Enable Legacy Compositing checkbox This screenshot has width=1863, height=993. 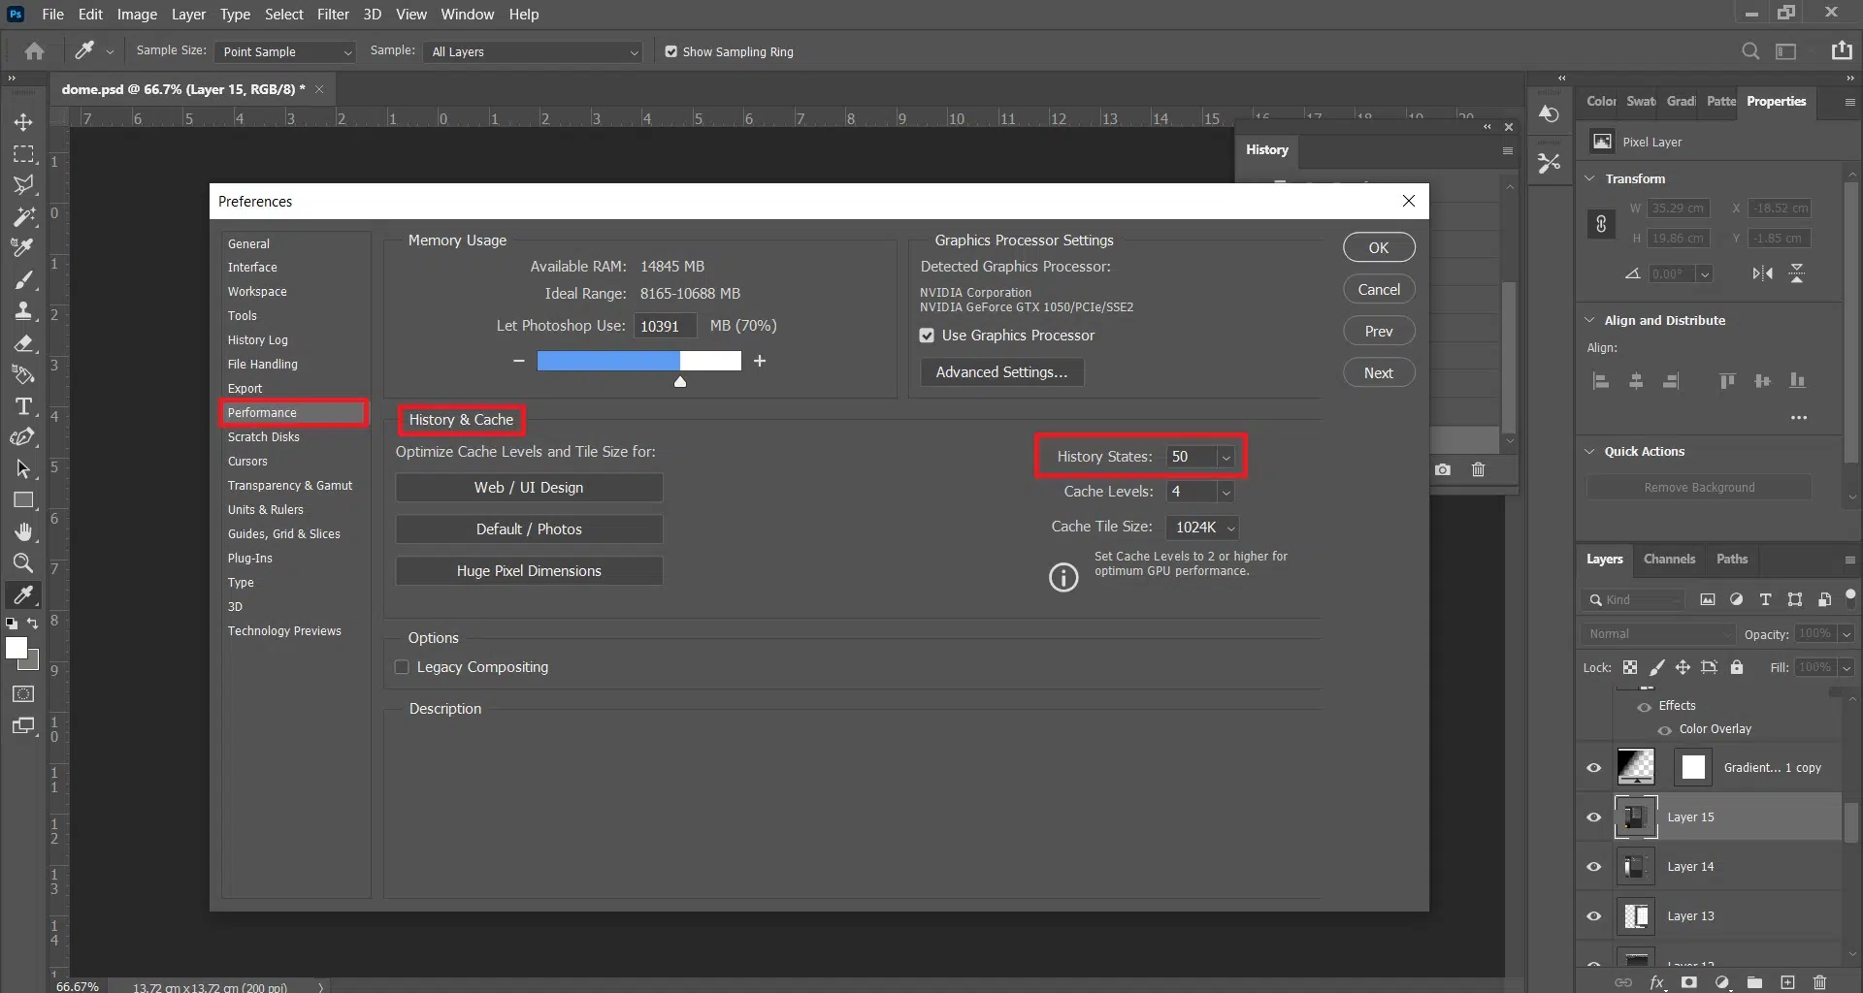[402, 667]
